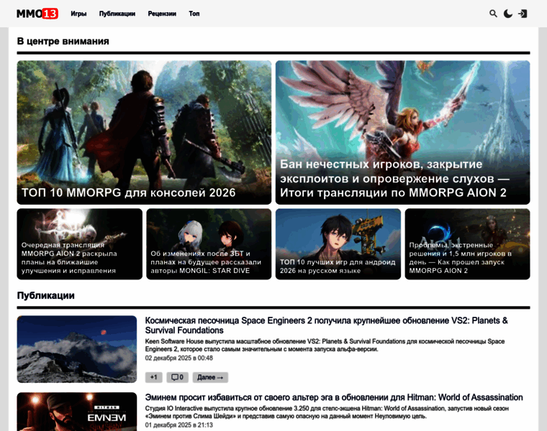Open the Публикации menu item
Viewport: 547px width, 431px height.
click(x=117, y=14)
